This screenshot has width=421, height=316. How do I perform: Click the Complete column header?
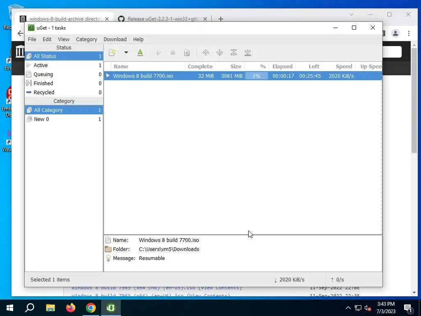(x=200, y=66)
